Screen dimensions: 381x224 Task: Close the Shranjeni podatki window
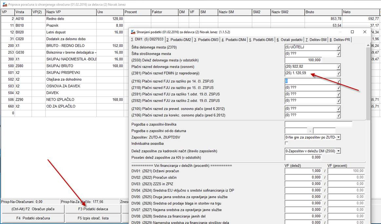click(x=365, y=32)
